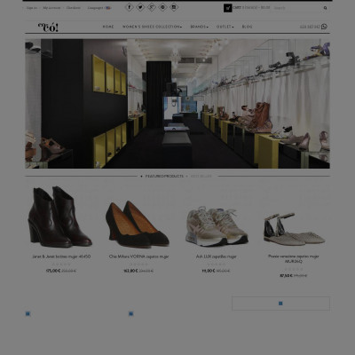Go to the Home menu item
This screenshot has width=355, height=355.
[108, 27]
